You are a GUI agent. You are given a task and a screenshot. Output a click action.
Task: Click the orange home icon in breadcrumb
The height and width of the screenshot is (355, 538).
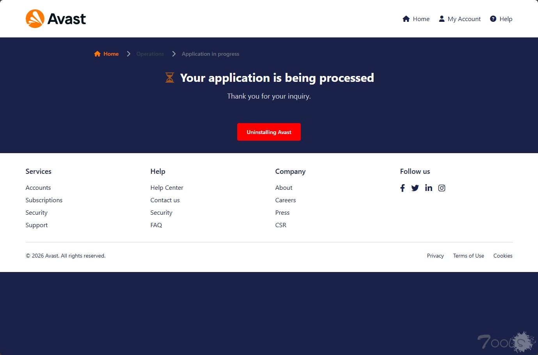click(x=97, y=54)
